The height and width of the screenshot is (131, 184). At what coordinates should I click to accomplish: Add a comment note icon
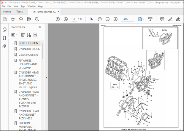[162, 19]
